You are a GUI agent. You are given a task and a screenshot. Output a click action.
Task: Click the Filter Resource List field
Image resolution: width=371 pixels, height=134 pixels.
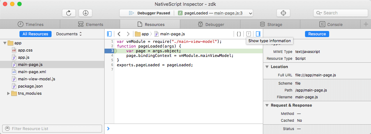click(52, 129)
